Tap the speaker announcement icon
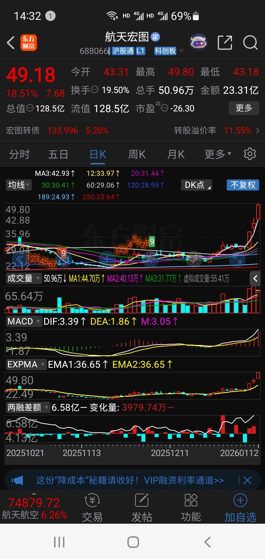265x559 pixels. [x=17, y=480]
